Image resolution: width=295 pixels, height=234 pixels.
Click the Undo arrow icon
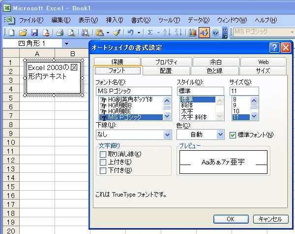pyautogui.click(x=131, y=33)
